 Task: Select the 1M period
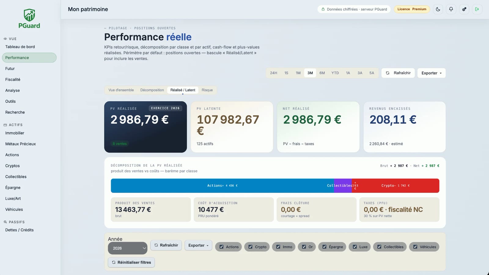(298, 73)
